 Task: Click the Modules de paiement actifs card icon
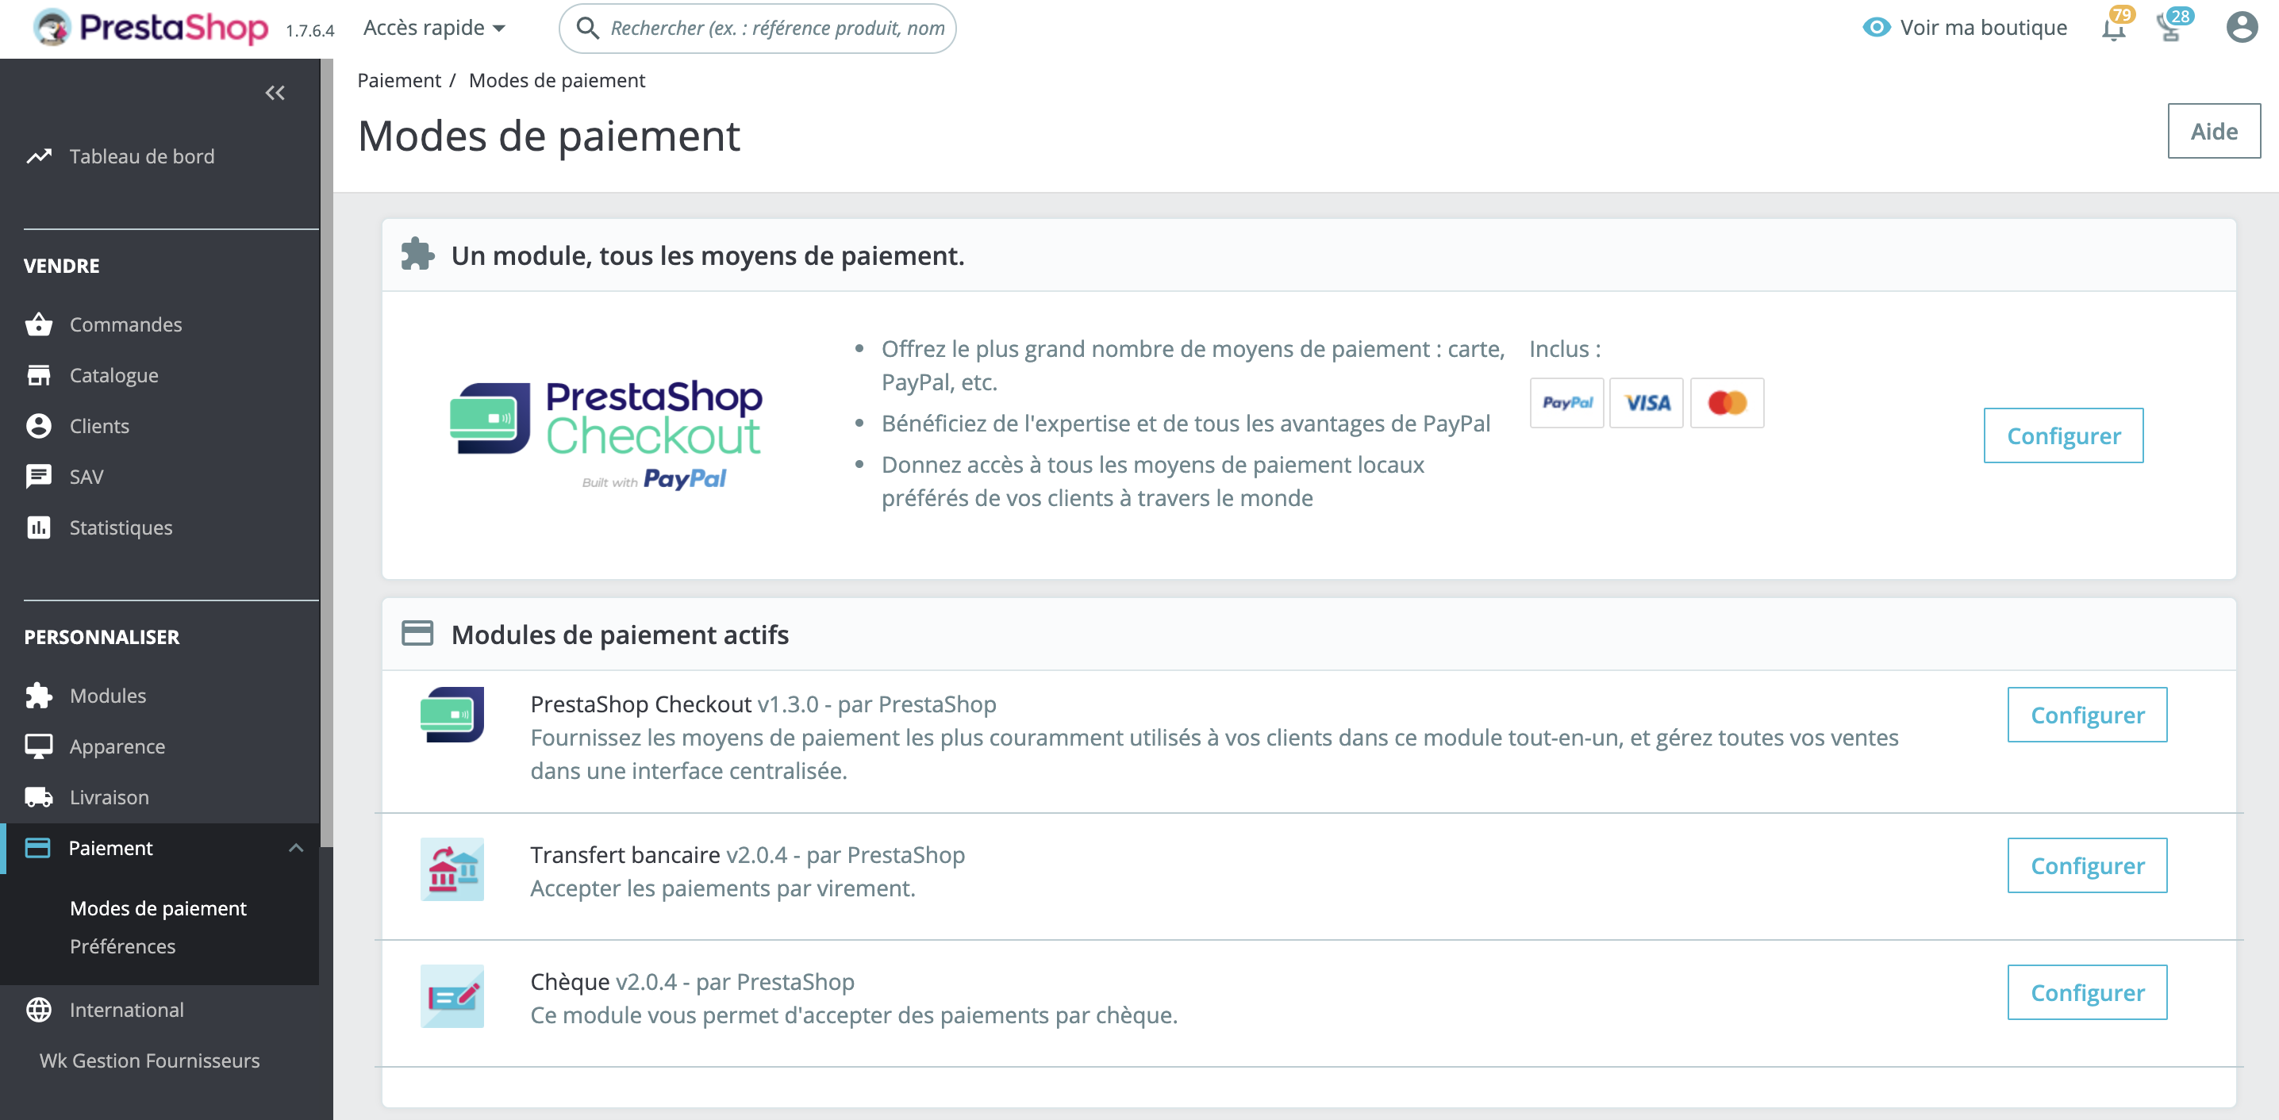417,634
